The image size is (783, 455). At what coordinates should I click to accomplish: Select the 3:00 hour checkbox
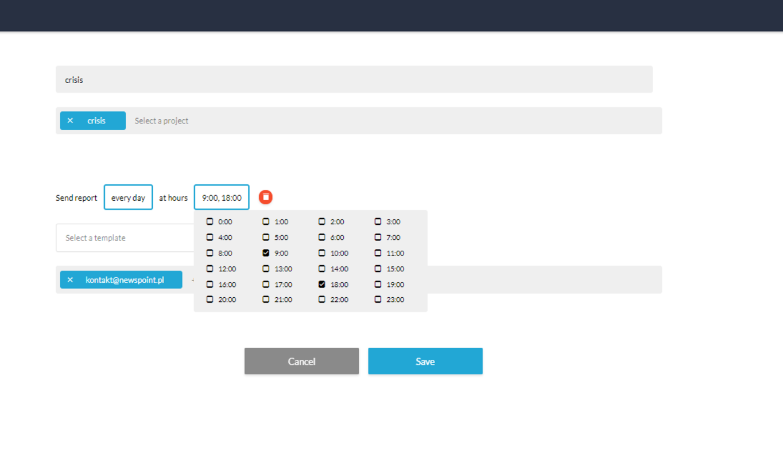378,221
